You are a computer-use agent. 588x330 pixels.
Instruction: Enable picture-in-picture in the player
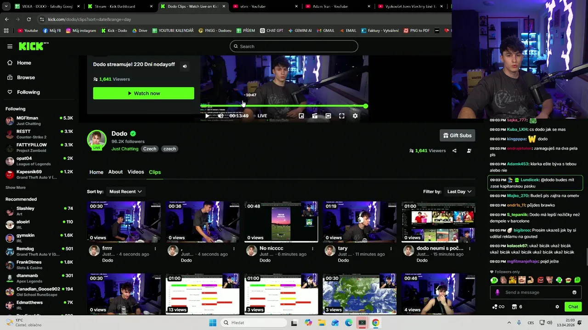coord(301,116)
